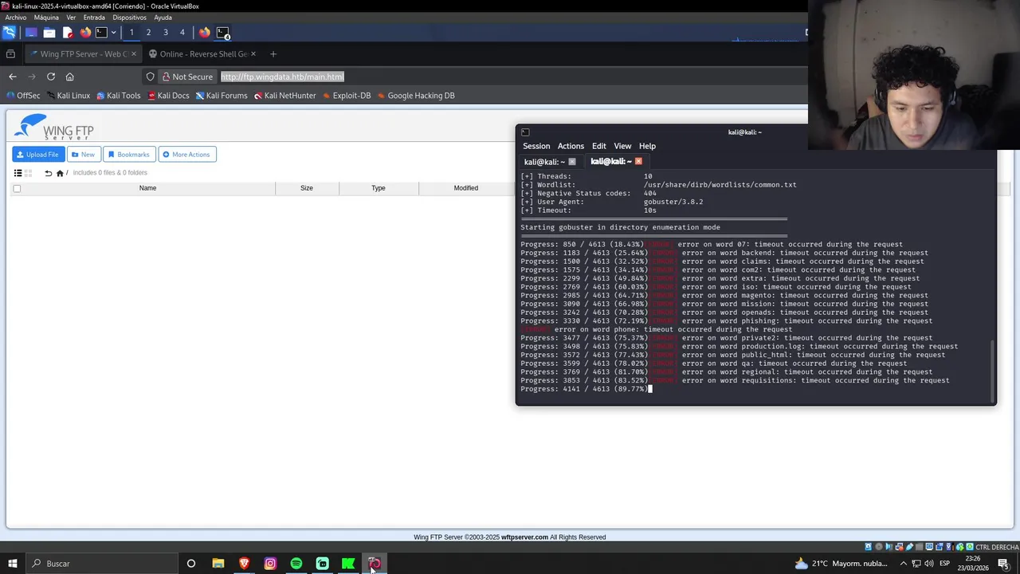Go to the FTP home directory icon

60,173
